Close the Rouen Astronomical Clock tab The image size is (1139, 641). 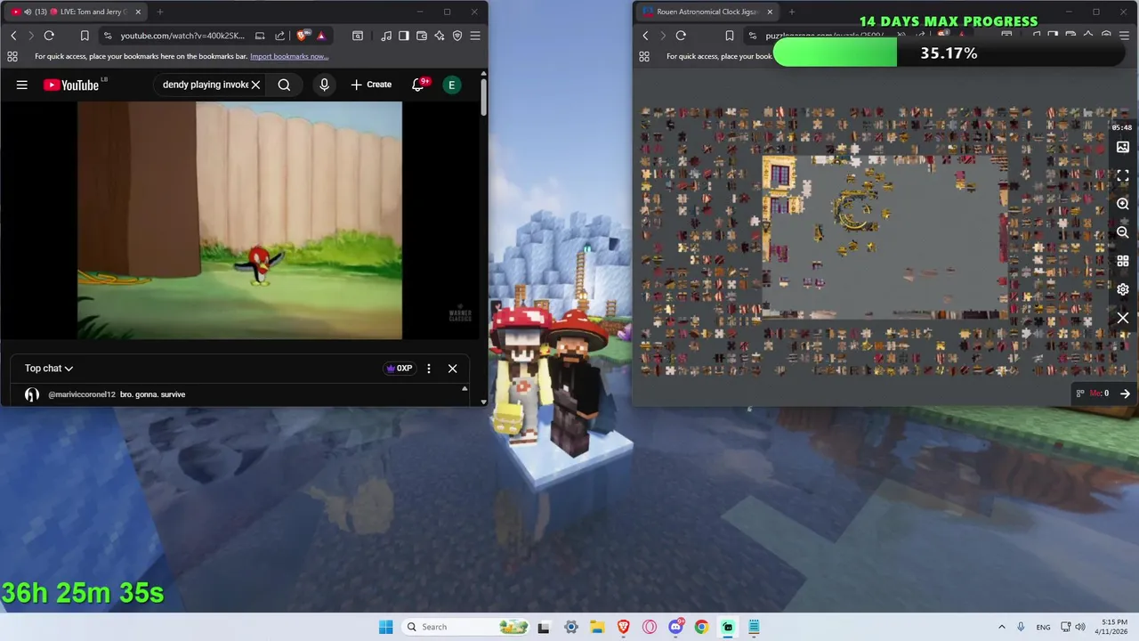point(770,12)
